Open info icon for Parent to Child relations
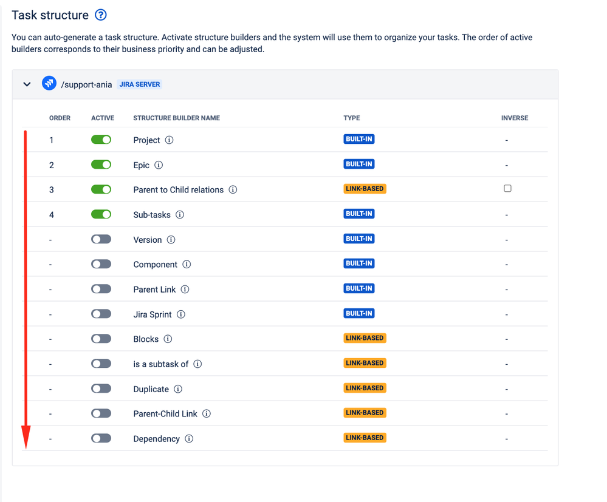Image resolution: width=607 pixels, height=502 pixels. 233,189
